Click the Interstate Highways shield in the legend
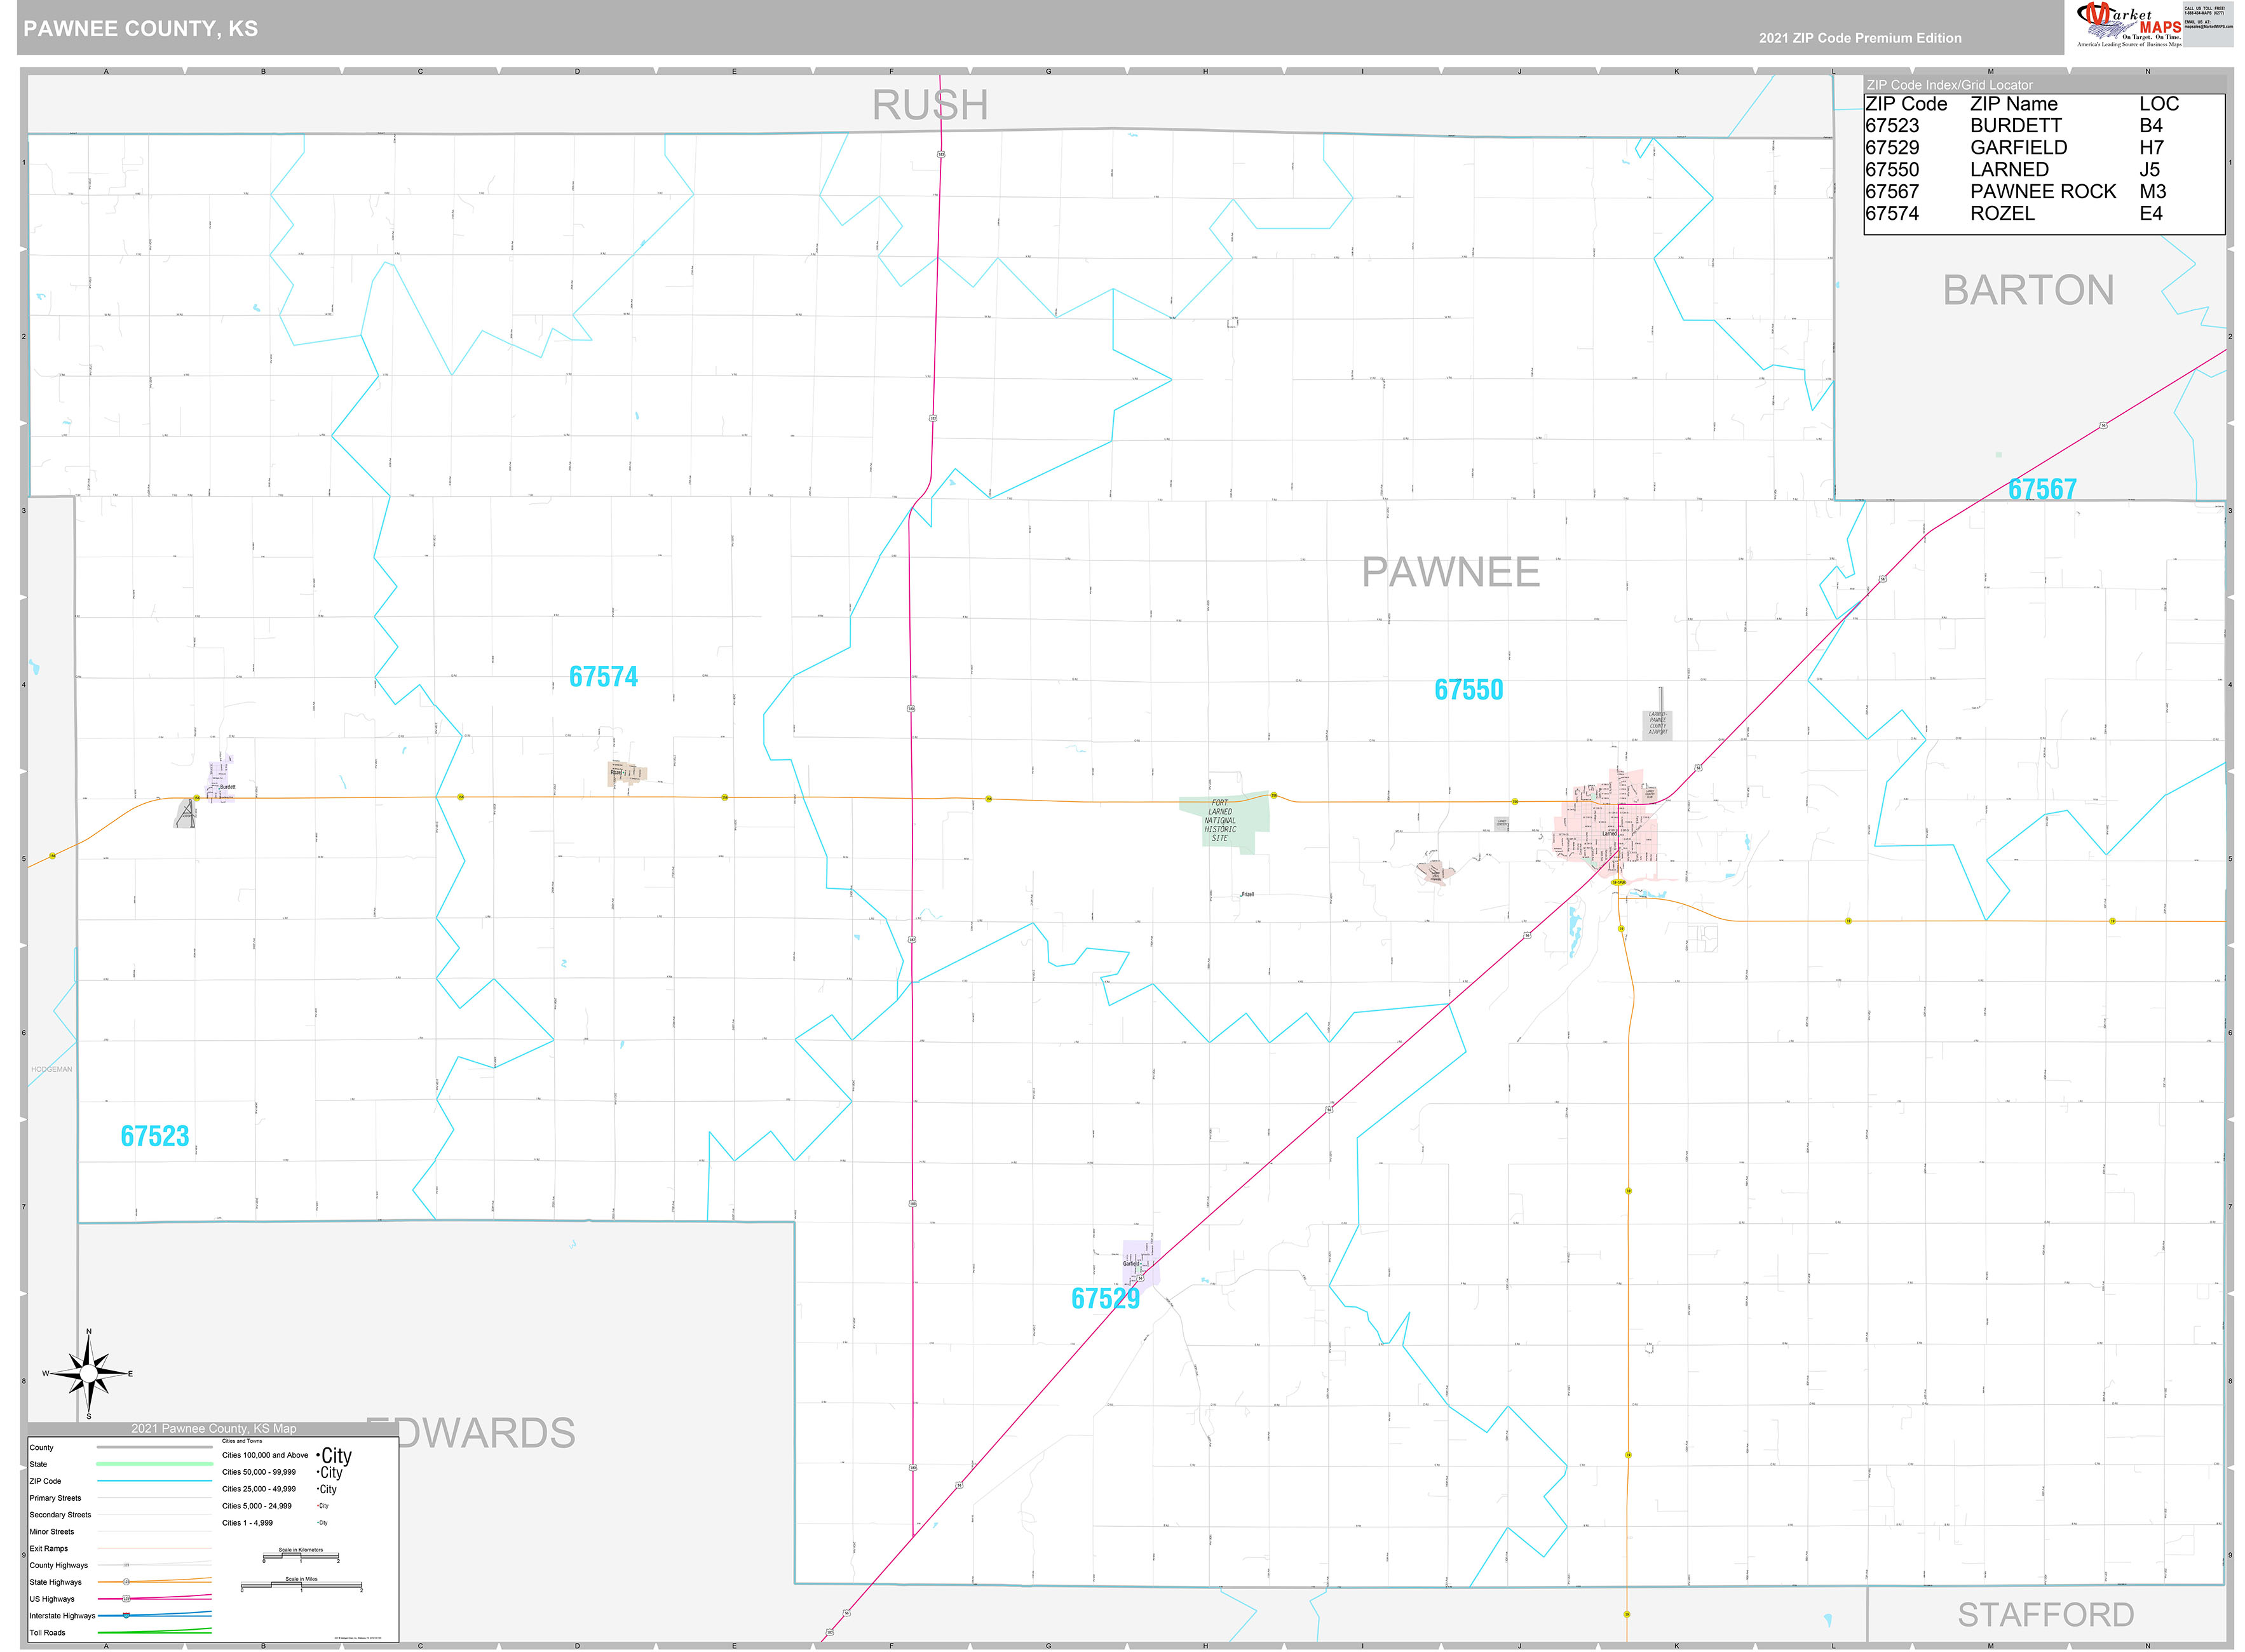This screenshot has width=2245, height=1652. point(126,1615)
